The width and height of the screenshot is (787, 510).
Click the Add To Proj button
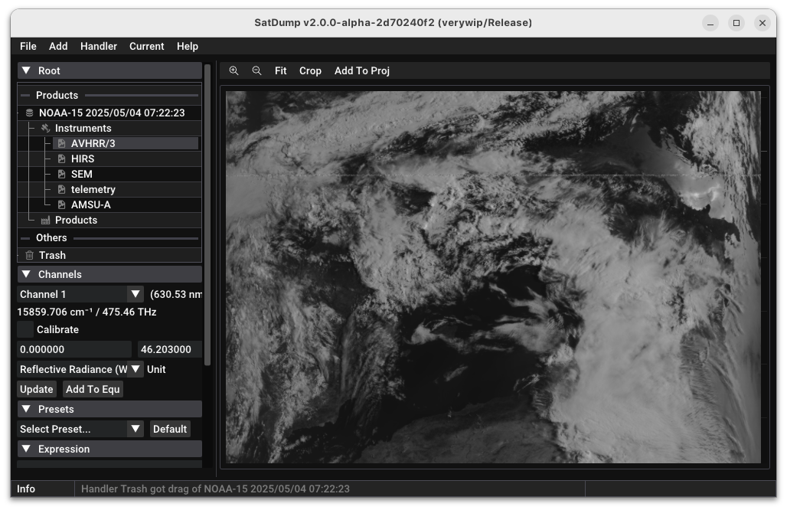click(361, 70)
